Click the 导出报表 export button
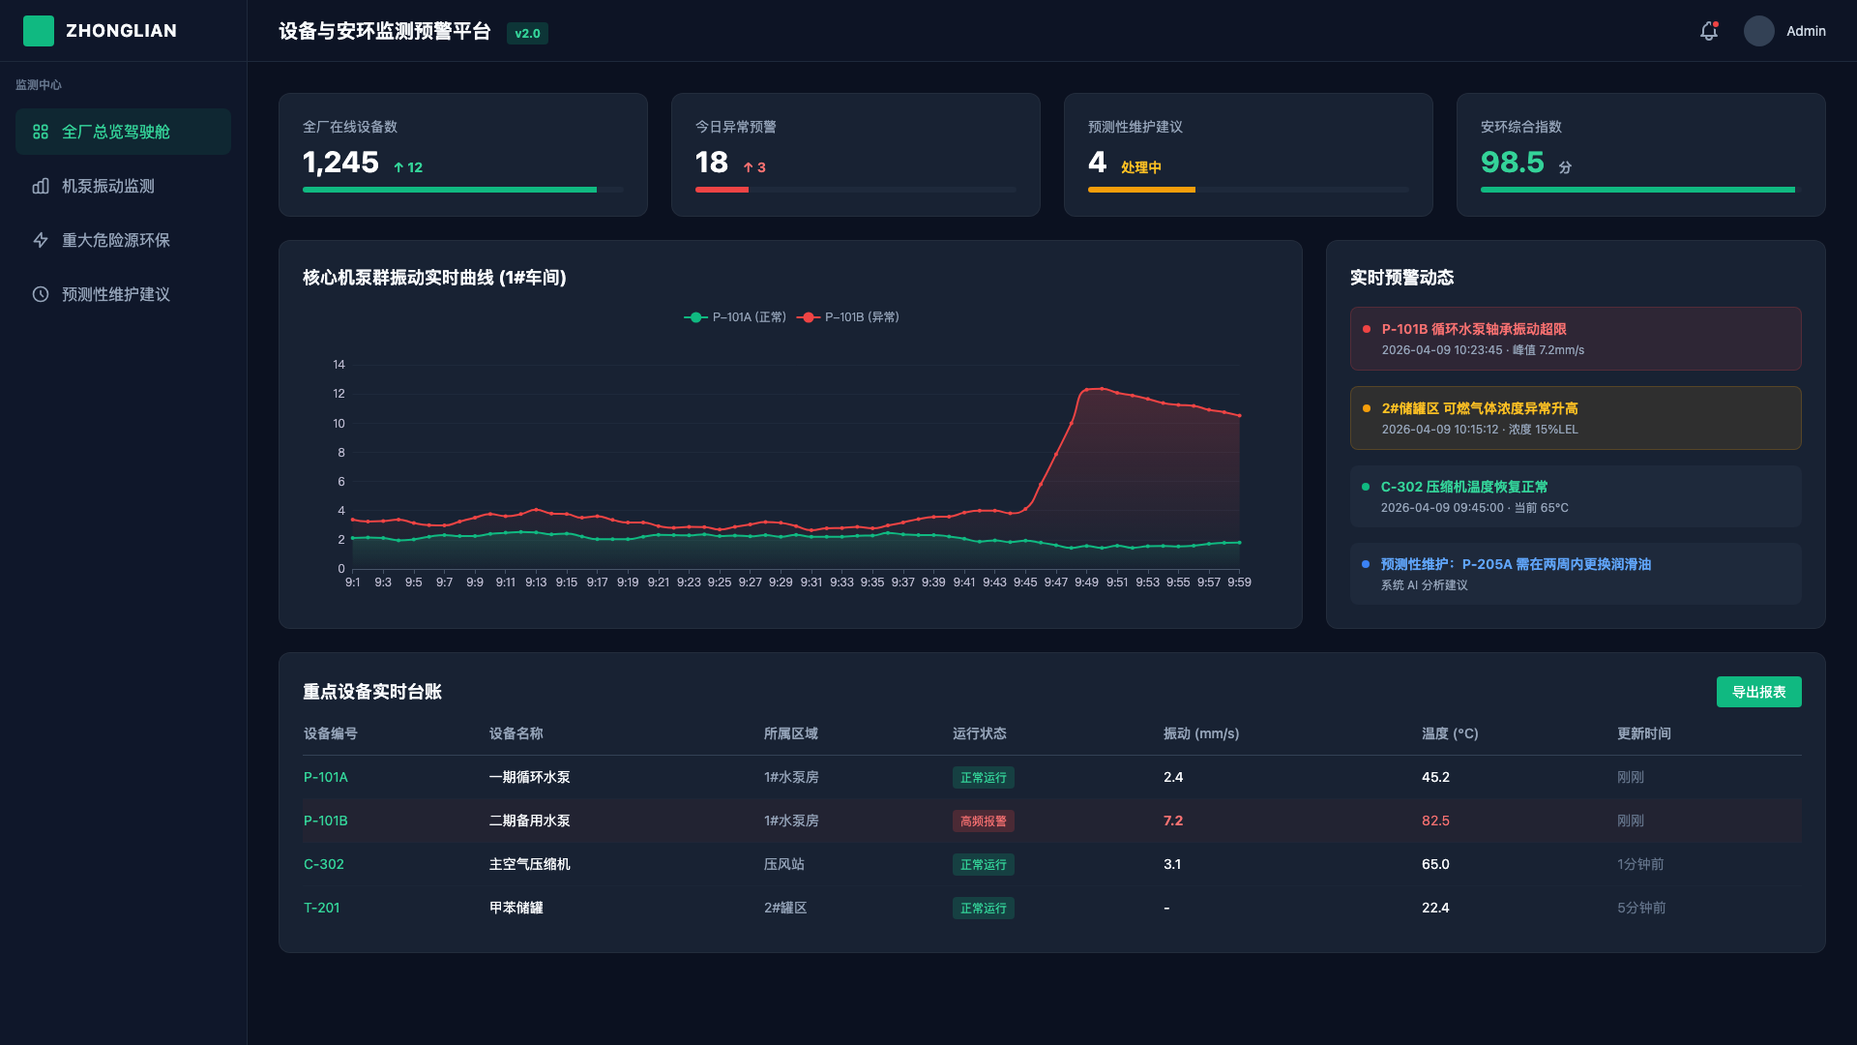Image resolution: width=1857 pixels, height=1045 pixels. [1758, 692]
